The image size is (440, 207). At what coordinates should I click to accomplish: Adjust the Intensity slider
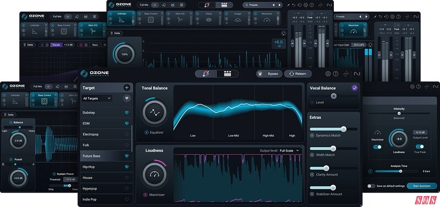(x=399, y=113)
